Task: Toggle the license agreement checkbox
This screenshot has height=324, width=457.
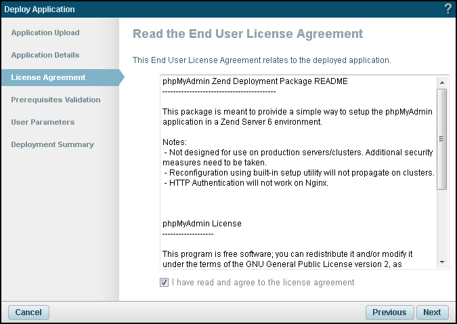Action: [165, 282]
